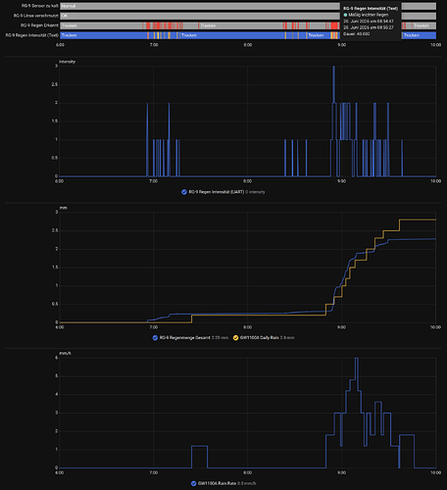Uncheck the RG-9 Regenmenge Gesamt series checkbox
This screenshot has height=490, width=447.
point(155,337)
